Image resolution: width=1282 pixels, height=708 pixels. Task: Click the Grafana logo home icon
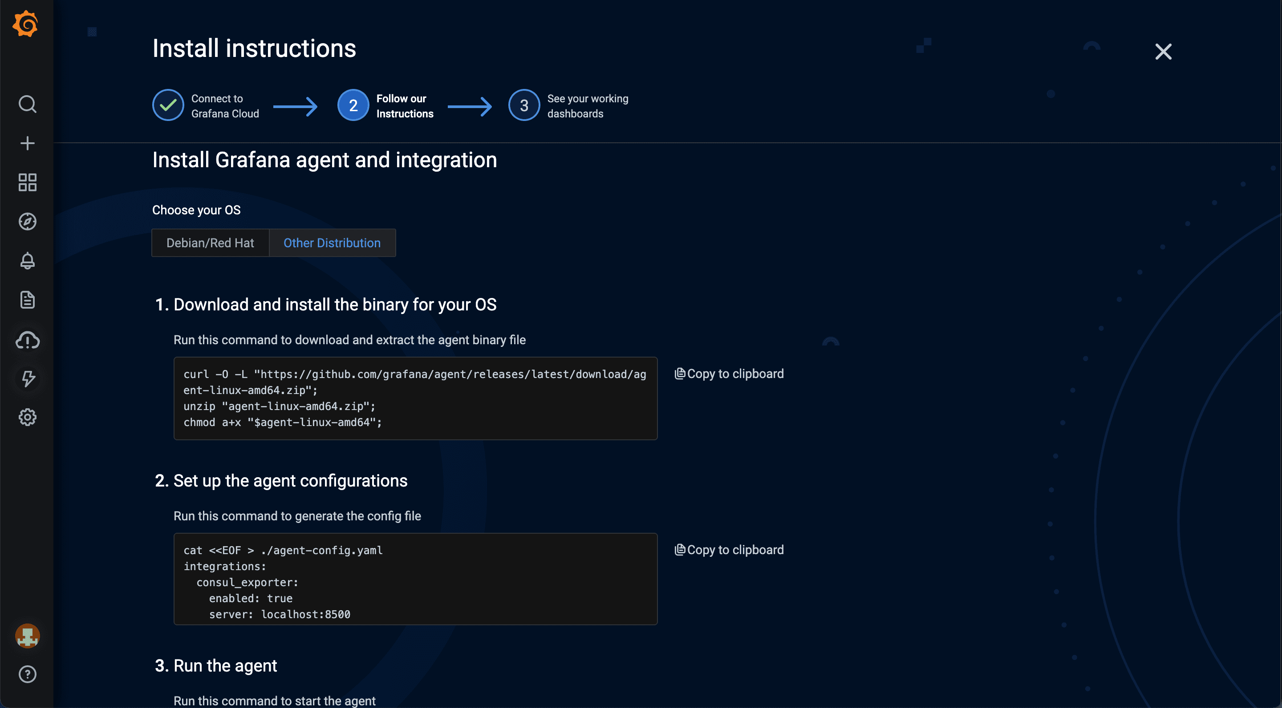coord(25,24)
